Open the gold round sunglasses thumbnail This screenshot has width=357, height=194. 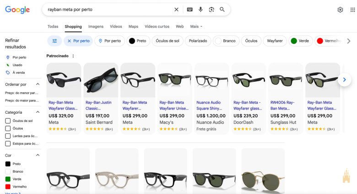[263, 171]
